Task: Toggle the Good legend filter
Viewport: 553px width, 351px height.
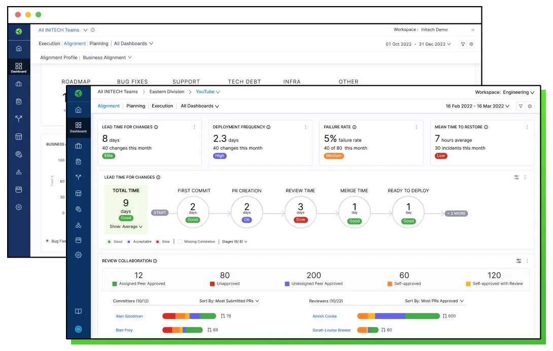Action: click(x=115, y=241)
